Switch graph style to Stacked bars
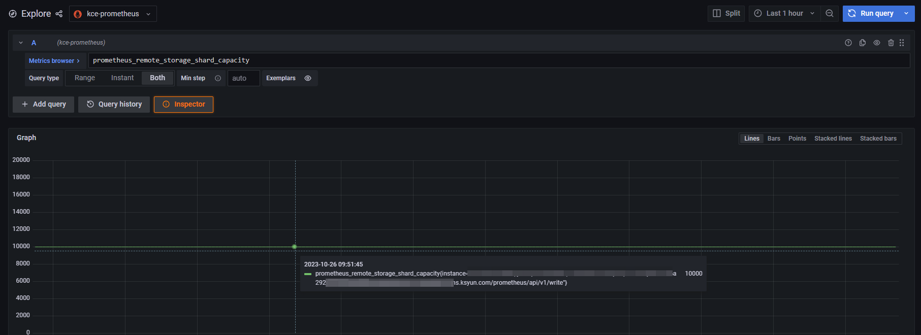 [x=878, y=139]
